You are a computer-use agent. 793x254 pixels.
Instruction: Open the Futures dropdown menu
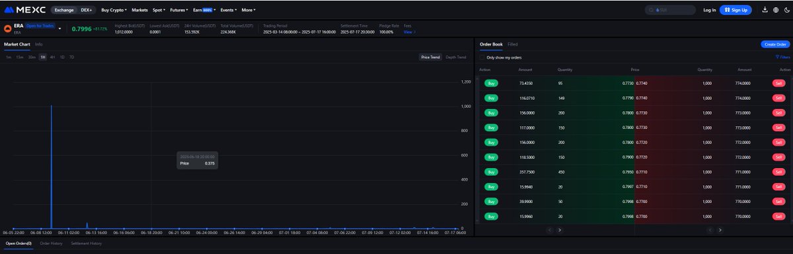tap(179, 10)
